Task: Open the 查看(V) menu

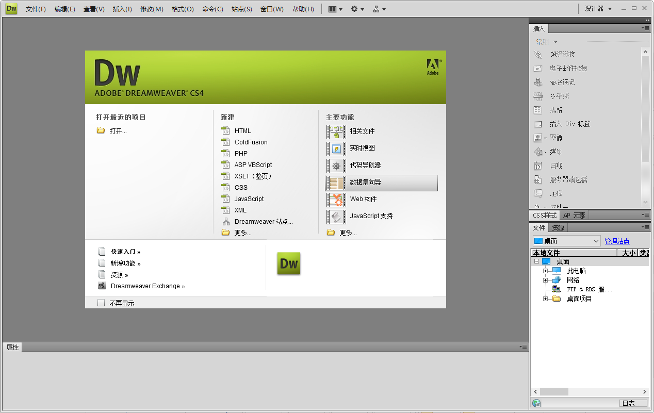Action: coord(94,9)
